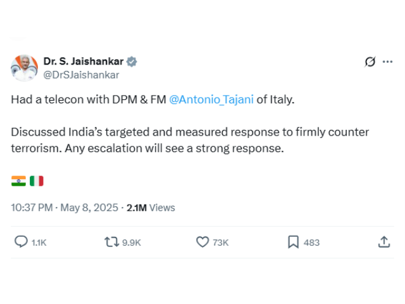This screenshot has width=405, height=304.
Task: Select the 73K likes count
Action: [221, 243]
